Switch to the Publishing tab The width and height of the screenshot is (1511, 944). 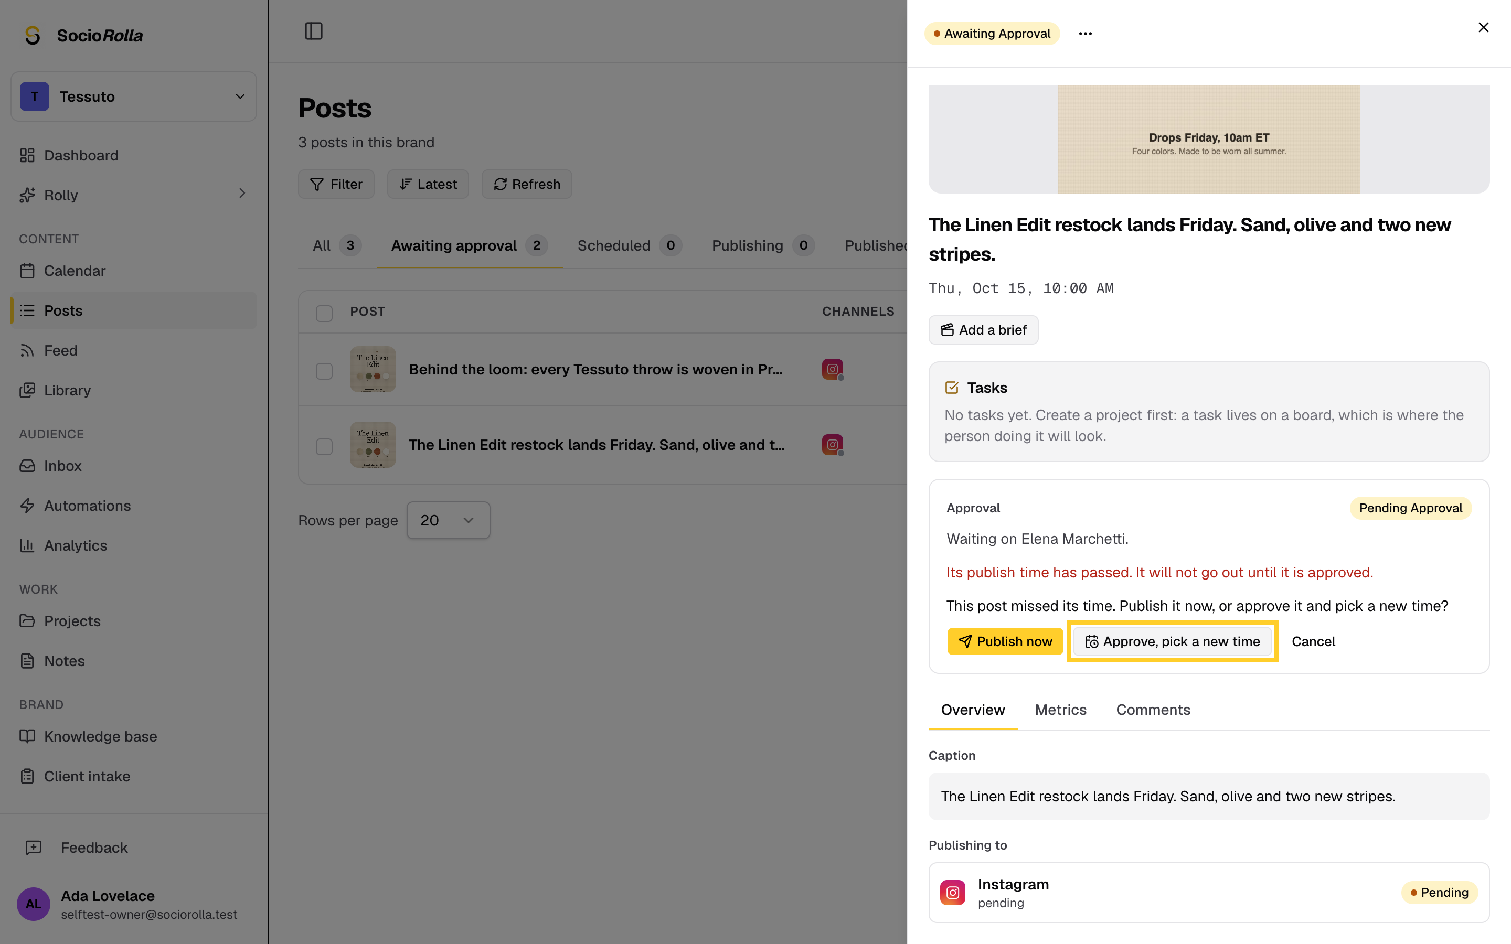point(763,246)
